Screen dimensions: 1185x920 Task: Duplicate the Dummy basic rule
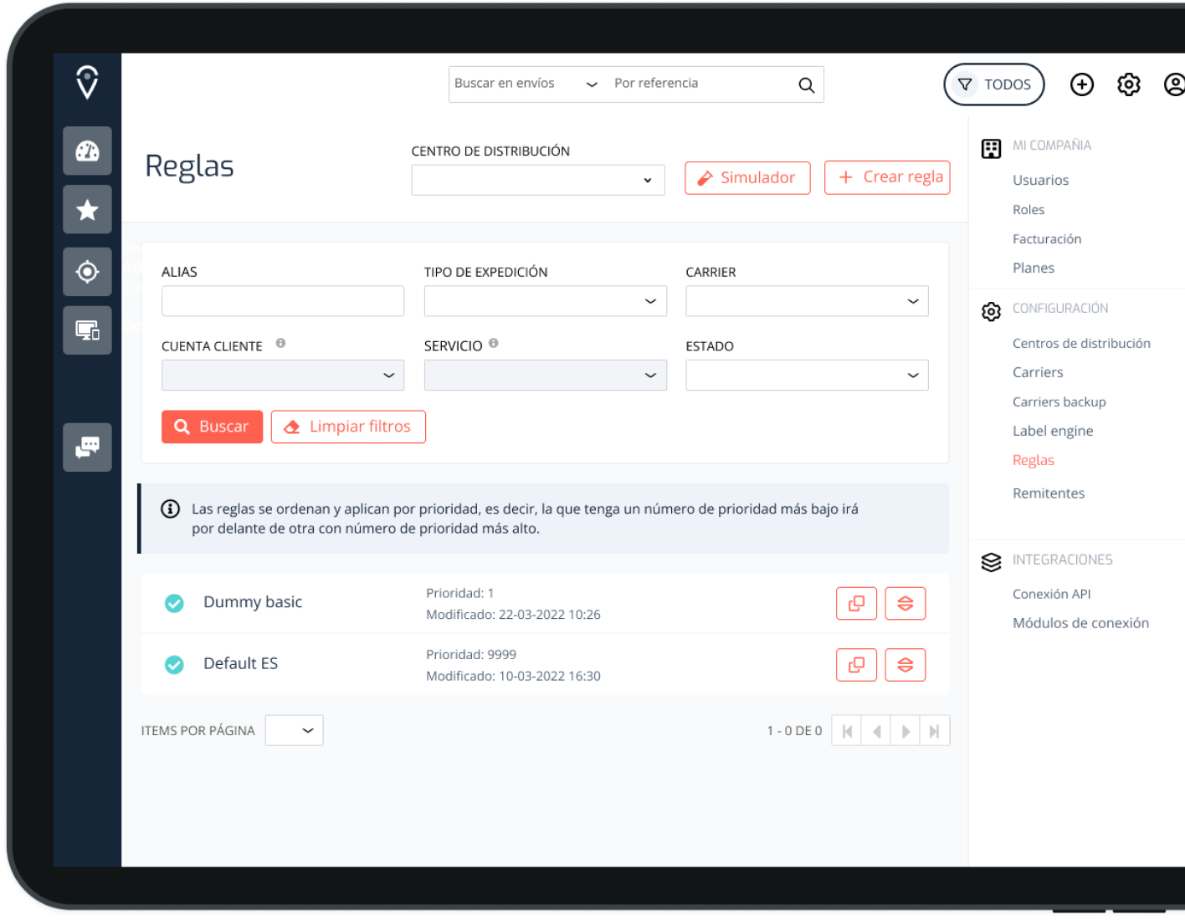tap(856, 604)
